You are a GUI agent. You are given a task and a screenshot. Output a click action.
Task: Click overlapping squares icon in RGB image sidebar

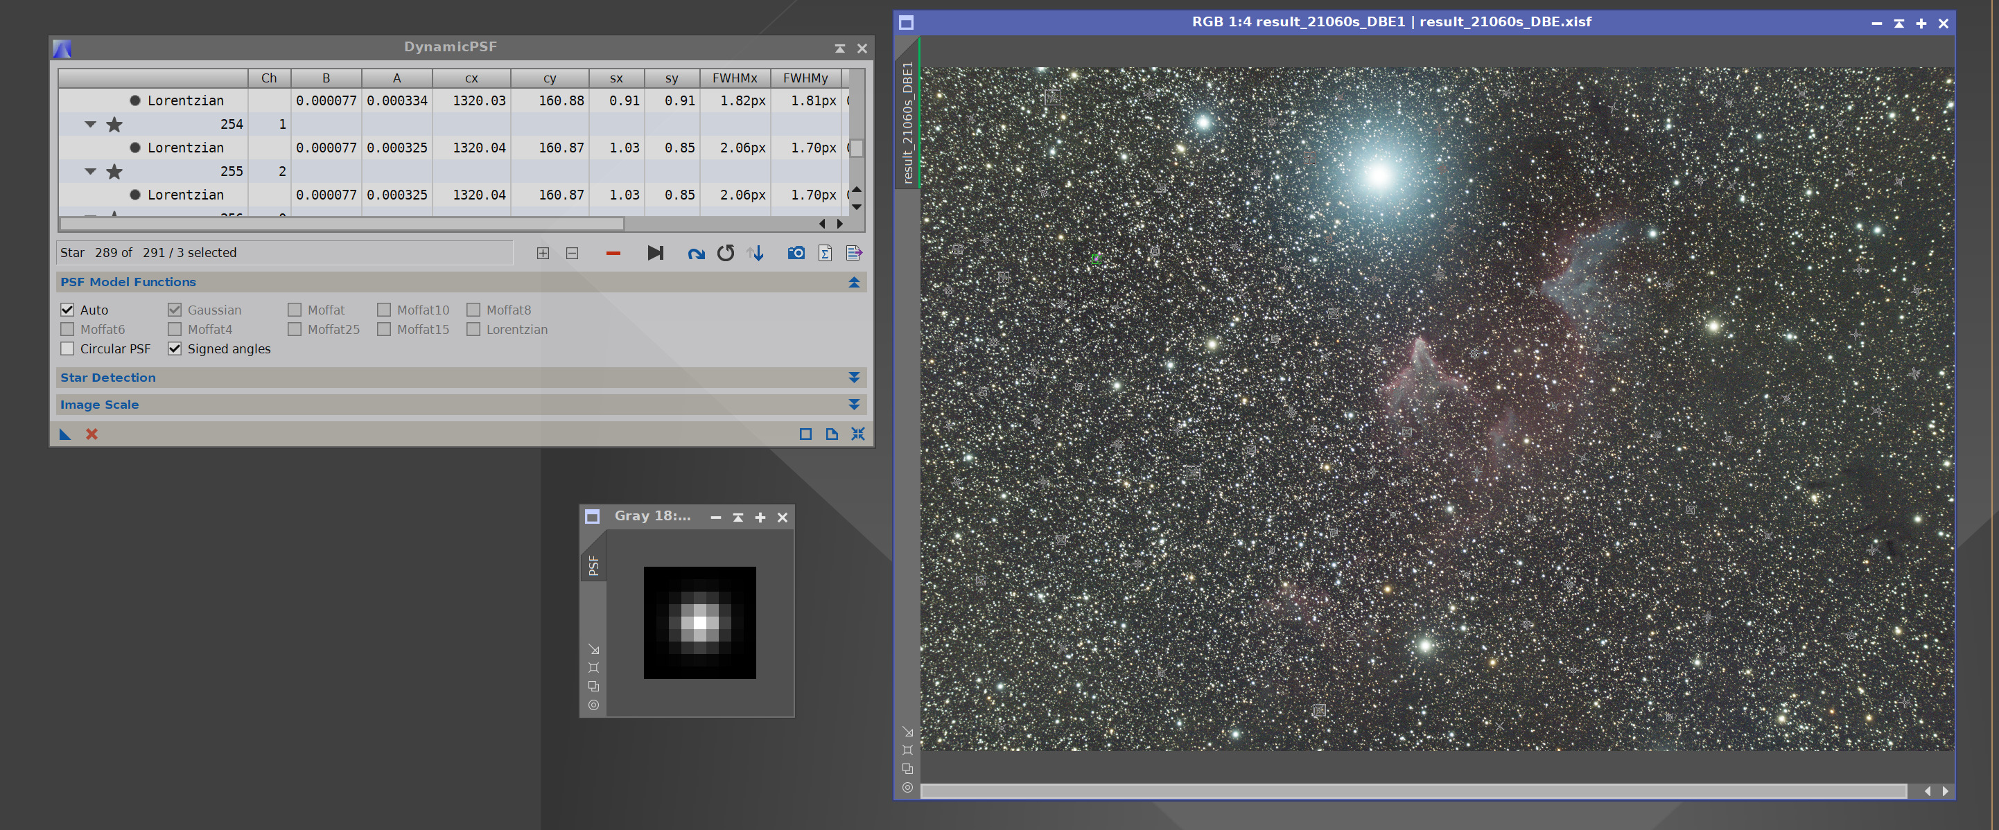tap(908, 769)
